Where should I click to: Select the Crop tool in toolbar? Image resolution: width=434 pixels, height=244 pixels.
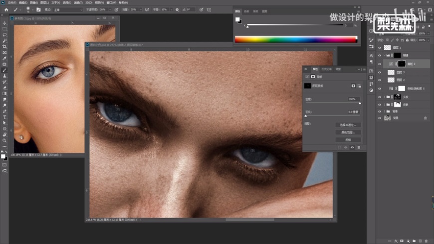click(4, 46)
